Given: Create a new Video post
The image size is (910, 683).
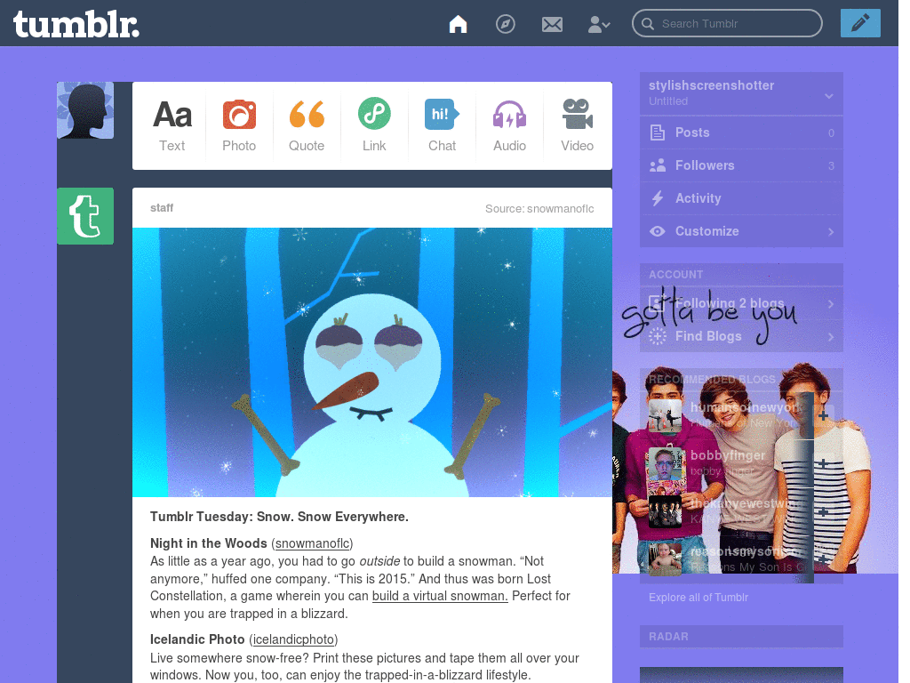Looking at the screenshot, I should point(577,126).
